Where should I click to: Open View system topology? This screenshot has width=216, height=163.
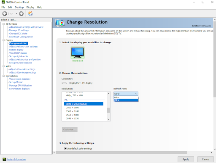[20, 79]
